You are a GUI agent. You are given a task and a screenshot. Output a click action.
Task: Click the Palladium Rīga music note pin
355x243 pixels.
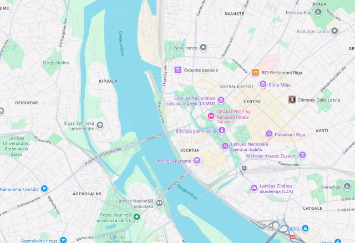(269, 134)
